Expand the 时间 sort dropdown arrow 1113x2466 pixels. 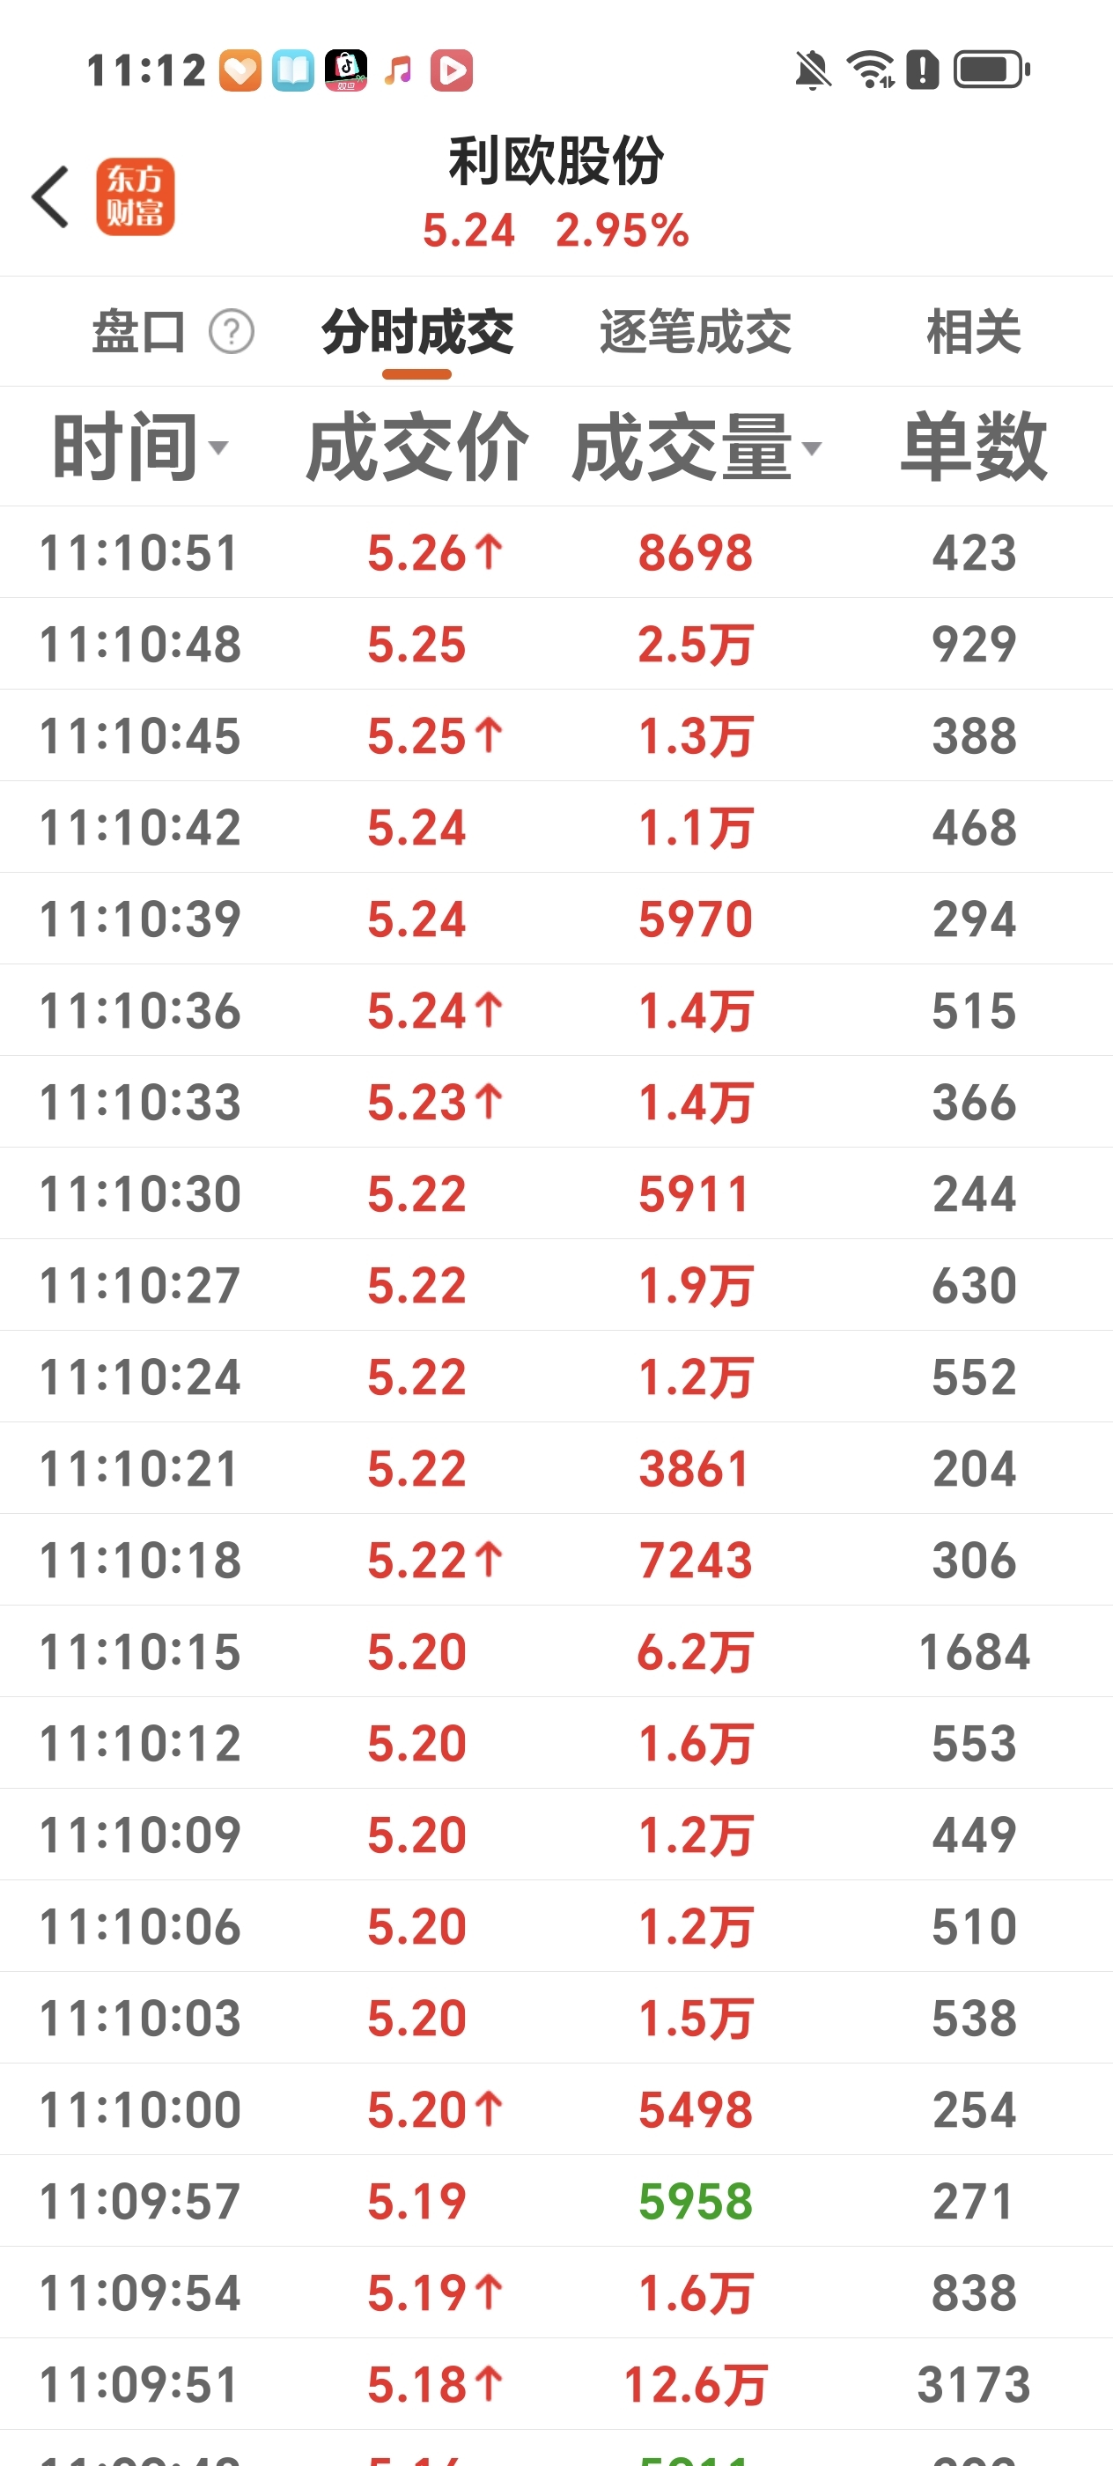pos(218,447)
